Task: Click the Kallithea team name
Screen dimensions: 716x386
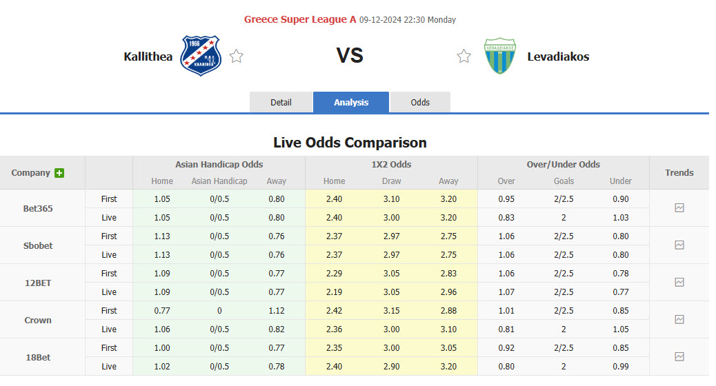Action: pyautogui.click(x=148, y=57)
